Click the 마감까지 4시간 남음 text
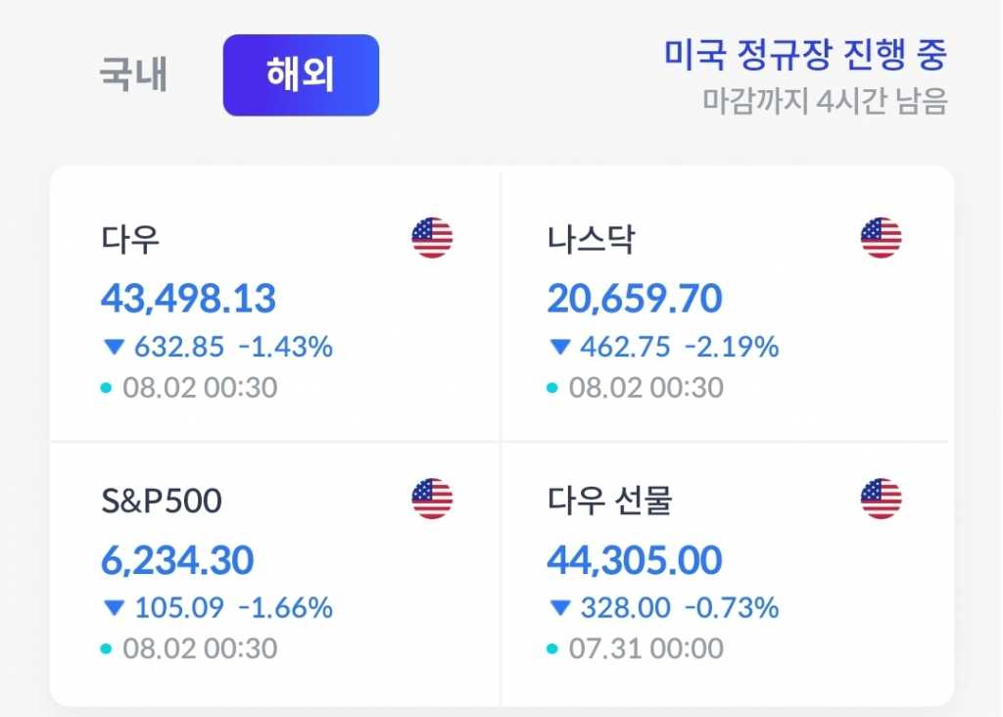 coord(825,101)
